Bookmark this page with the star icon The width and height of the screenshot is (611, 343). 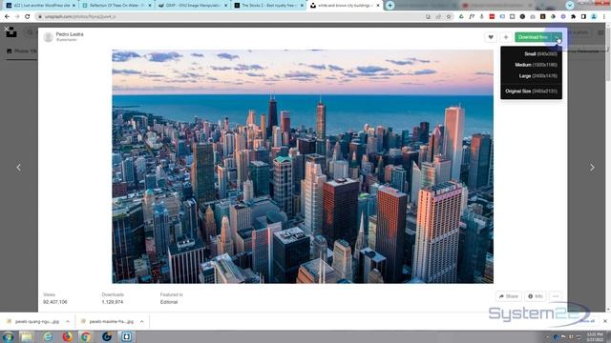pyautogui.click(x=449, y=17)
